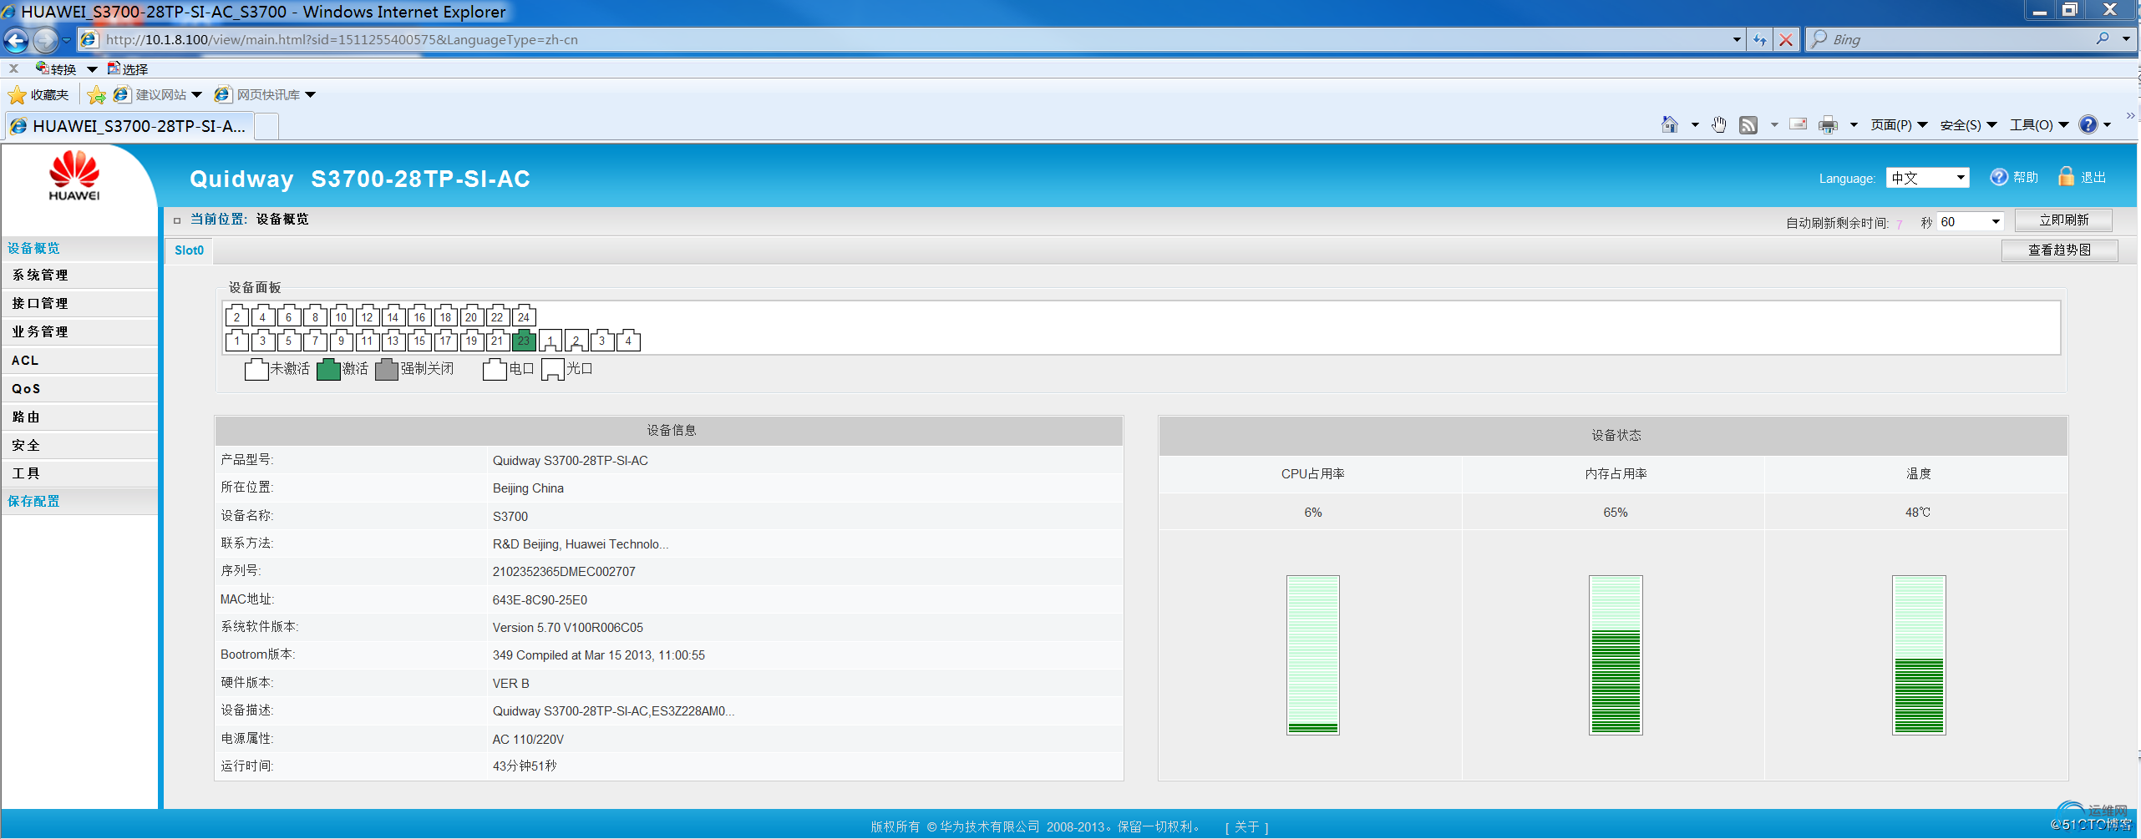Select port 24 on device panel
Image resolution: width=2141 pixels, height=839 pixels.
coord(524,316)
